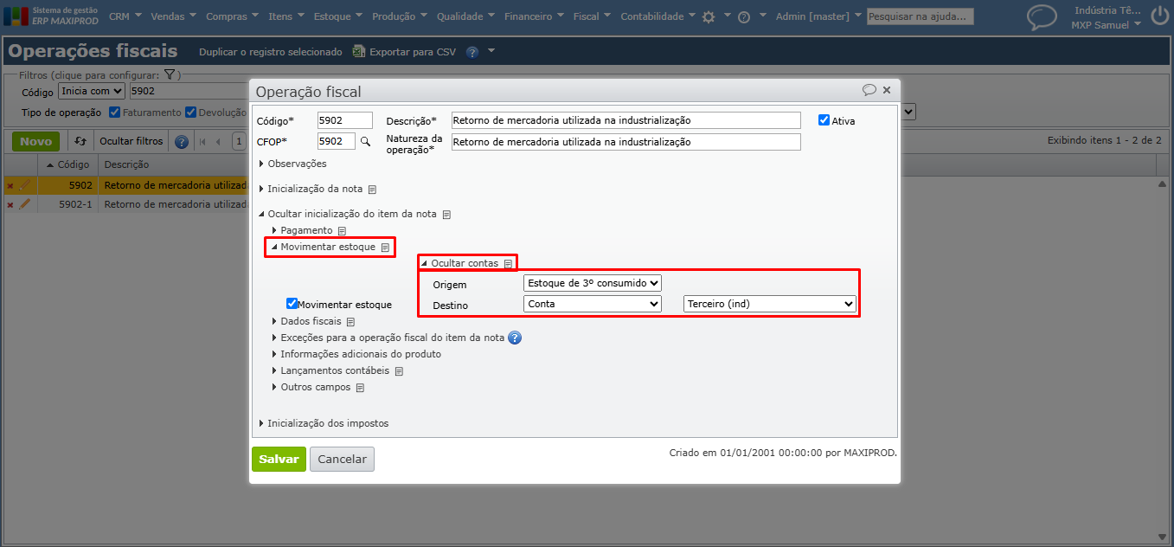This screenshot has width=1174, height=547.
Task: Toggle the Faturamento filter checkbox
Action: 115,113
